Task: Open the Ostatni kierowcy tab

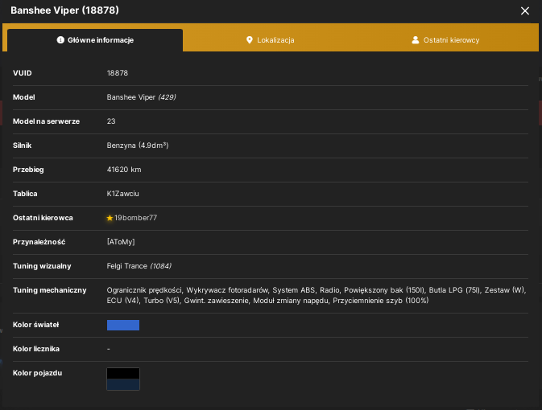Action: (x=445, y=40)
